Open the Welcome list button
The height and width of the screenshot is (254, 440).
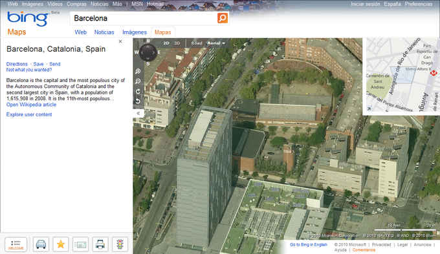(x=16, y=244)
